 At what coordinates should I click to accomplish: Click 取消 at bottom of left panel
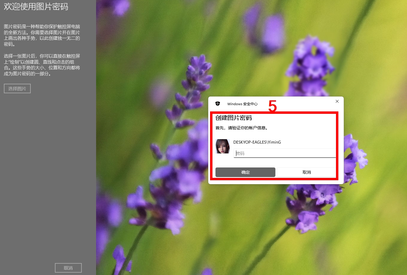(68, 268)
